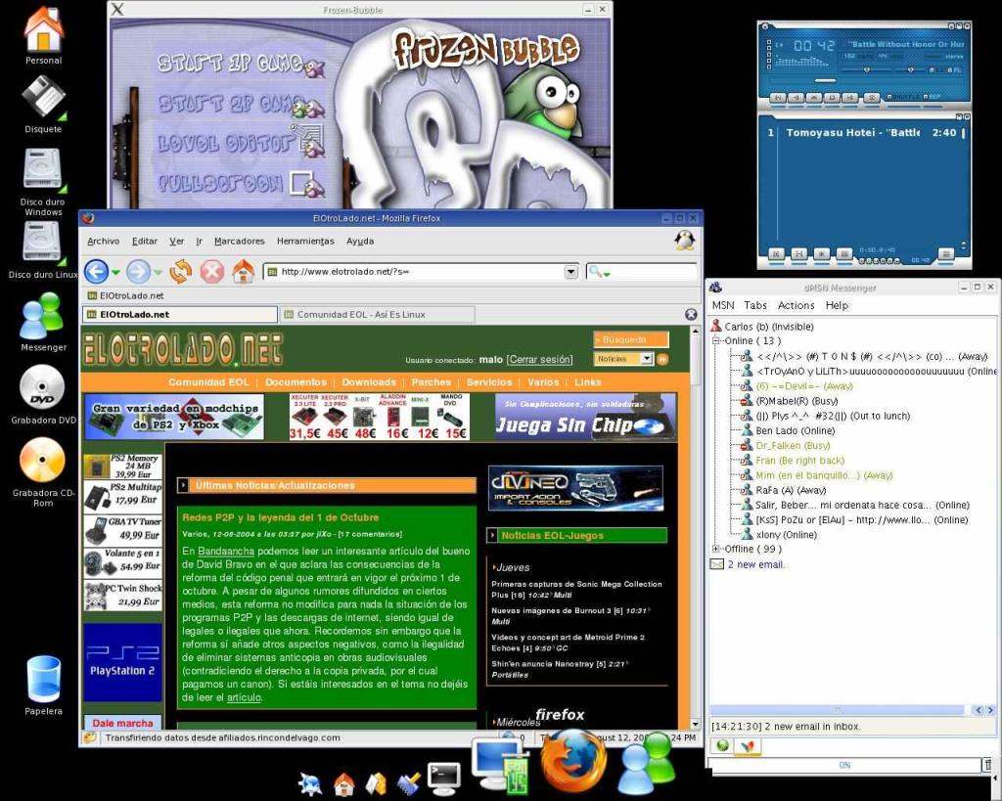1002x801 pixels.
Task: Reload the page in Firefox
Action: pos(181,272)
